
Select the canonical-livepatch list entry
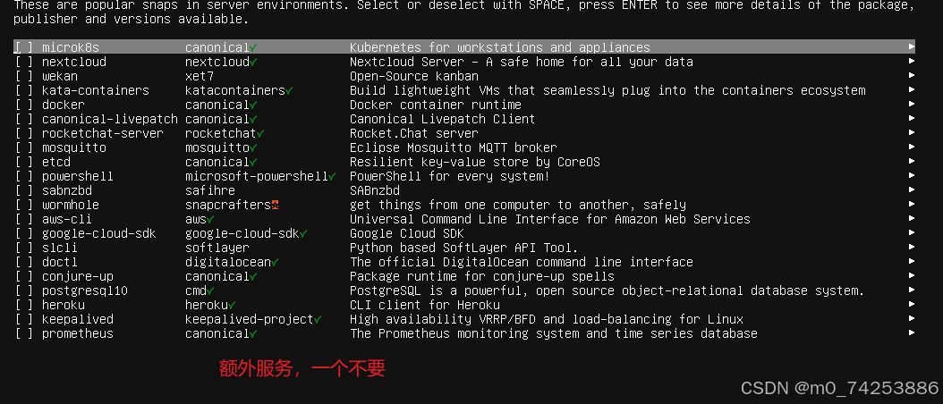coord(464,119)
